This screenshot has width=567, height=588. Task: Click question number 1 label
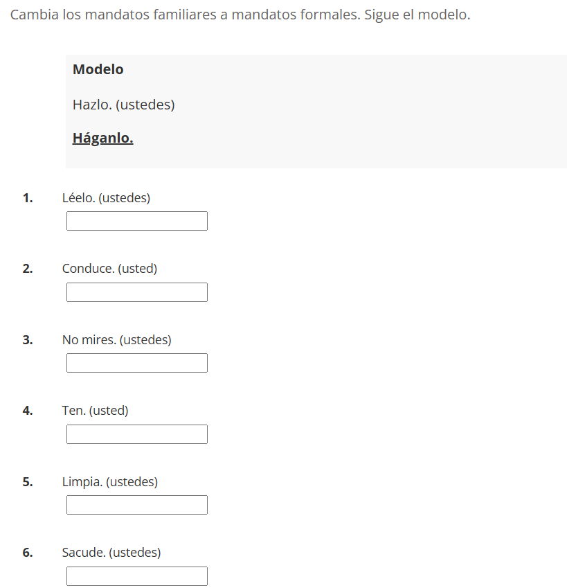pyautogui.click(x=28, y=197)
